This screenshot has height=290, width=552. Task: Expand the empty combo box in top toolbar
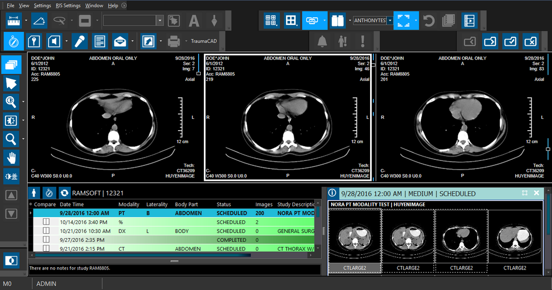pyautogui.click(x=160, y=21)
